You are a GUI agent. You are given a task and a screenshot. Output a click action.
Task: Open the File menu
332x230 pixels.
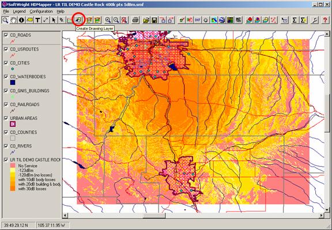pos(6,12)
